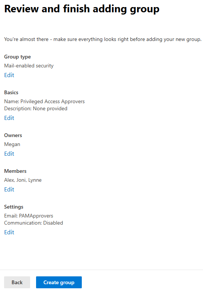Open Edit link under Basics
203x292 pixels.
tap(9, 118)
